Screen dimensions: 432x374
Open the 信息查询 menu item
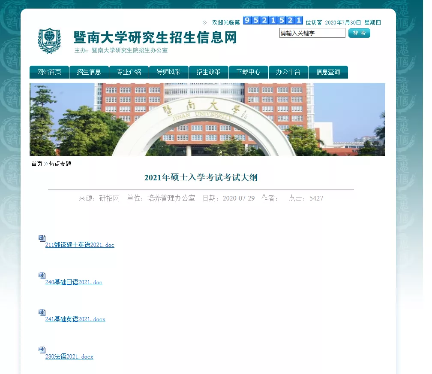pos(328,72)
